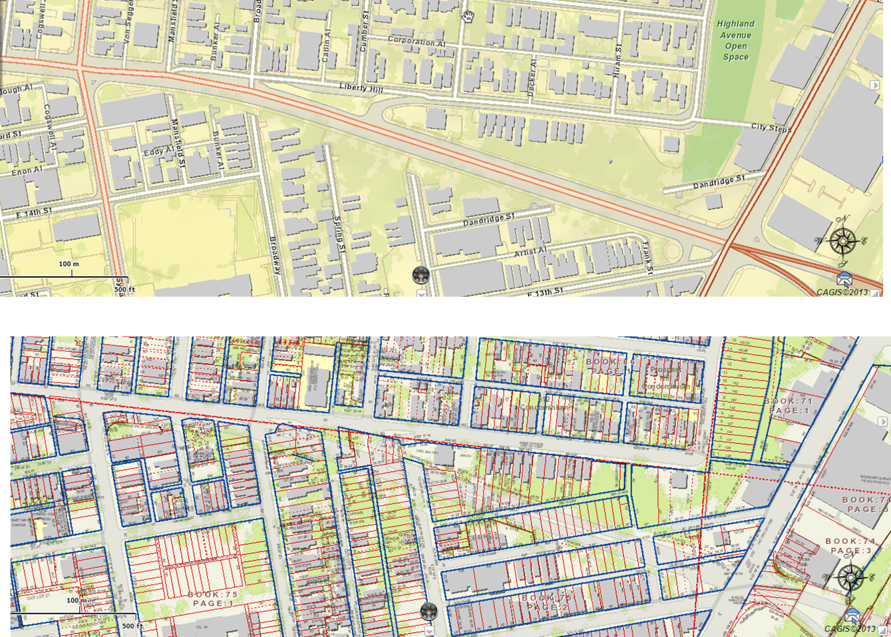The image size is (891, 637).
Task: Click the City Steps label
Action: point(771,128)
